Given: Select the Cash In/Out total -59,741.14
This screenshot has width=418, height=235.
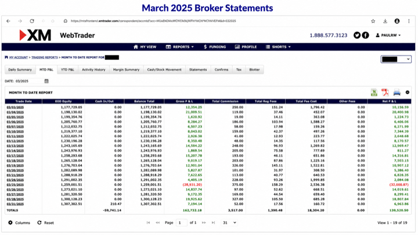Looking at the screenshot, I should 112,211.
